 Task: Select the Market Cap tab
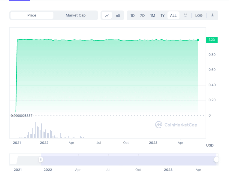(76, 15)
